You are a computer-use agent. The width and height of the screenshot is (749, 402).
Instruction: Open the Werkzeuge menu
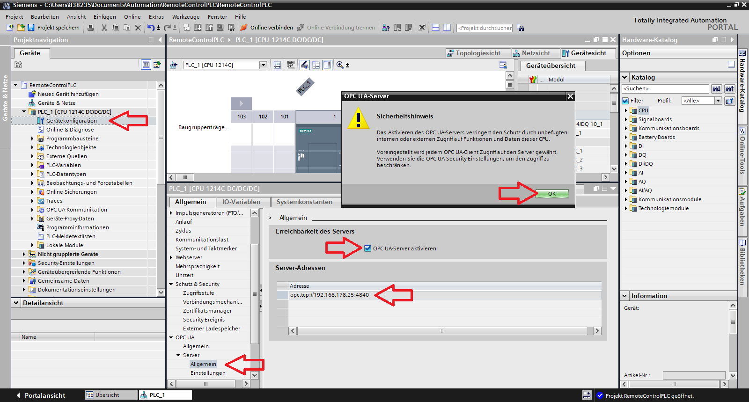186,17
